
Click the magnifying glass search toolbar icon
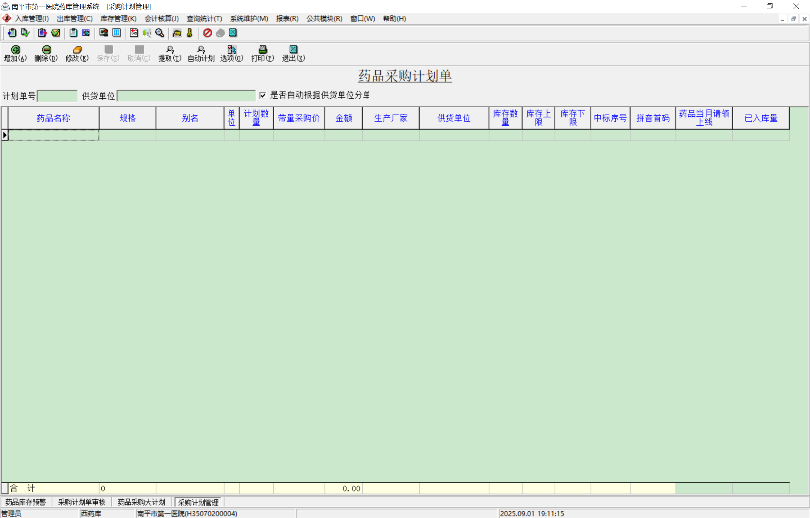coord(160,33)
